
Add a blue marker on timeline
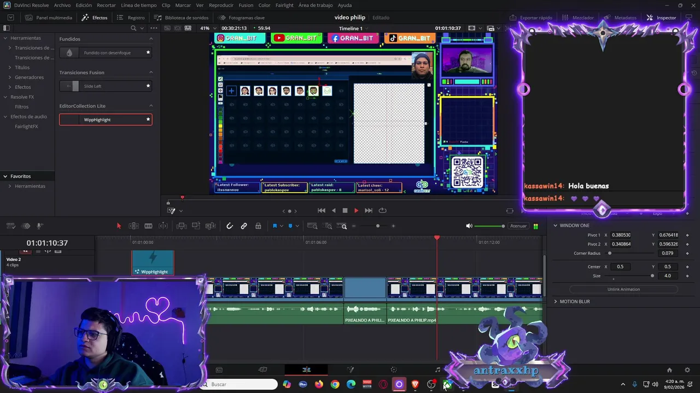pyautogui.click(x=290, y=226)
